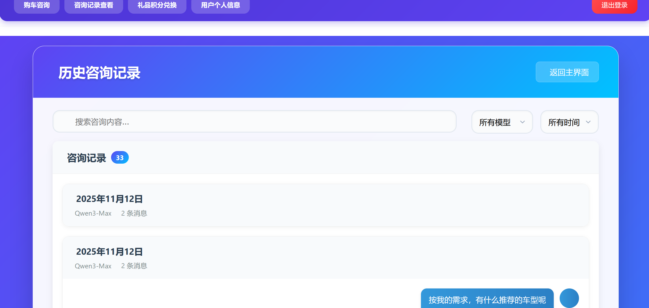Click the user avatar beside the chat message
Viewport: 649px width, 308px height.
click(569, 298)
